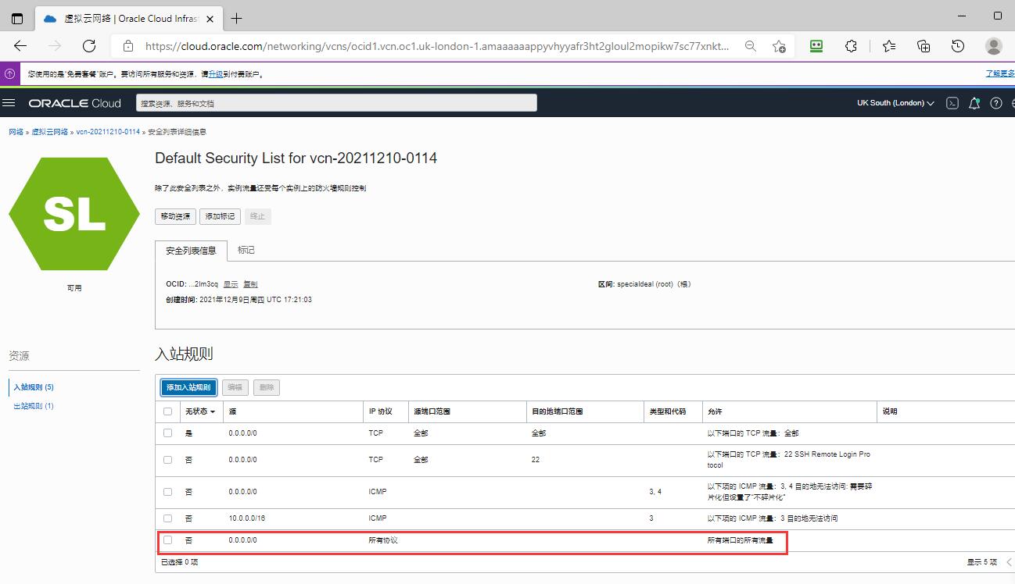Open the favorites list icon
Screen dimensions: 1015x584
(x=889, y=46)
